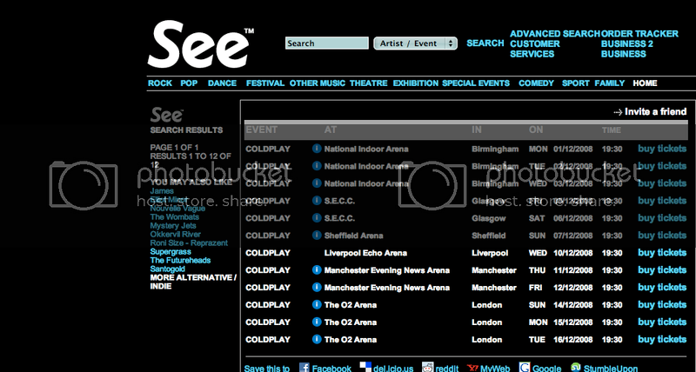Go to CUSTOMER SERVICES
This screenshot has width=696, height=372.
coord(535,49)
